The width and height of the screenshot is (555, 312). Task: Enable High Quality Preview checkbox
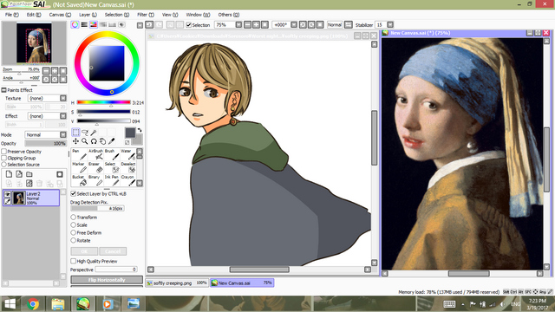pos(73,261)
